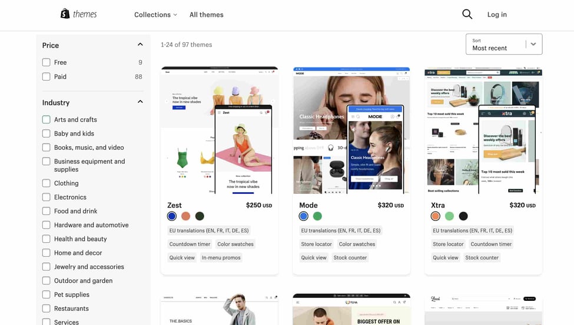
Task: Click the Log in link
Action: [497, 15]
